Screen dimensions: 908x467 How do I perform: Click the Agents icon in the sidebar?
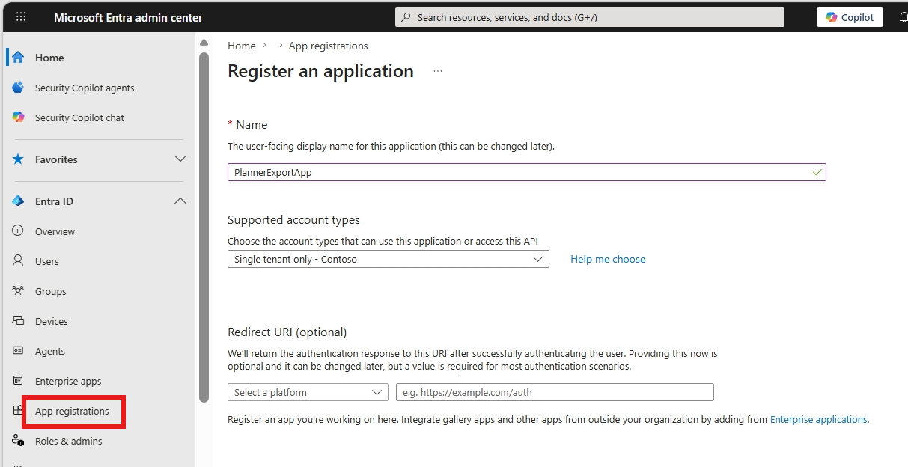pyautogui.click(x=18, y=351)
